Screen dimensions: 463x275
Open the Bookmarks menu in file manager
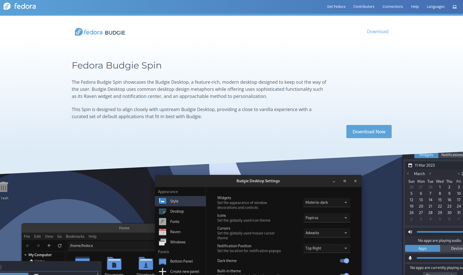pyautogui.click(x=75, y=236)
